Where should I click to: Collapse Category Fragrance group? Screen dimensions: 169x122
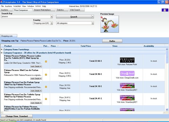tap(2, 53)
